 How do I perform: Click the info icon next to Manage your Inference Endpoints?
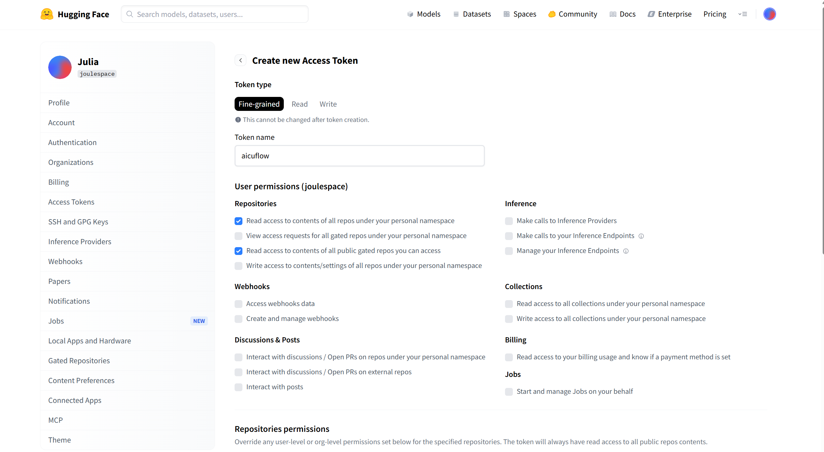[626, 251]
